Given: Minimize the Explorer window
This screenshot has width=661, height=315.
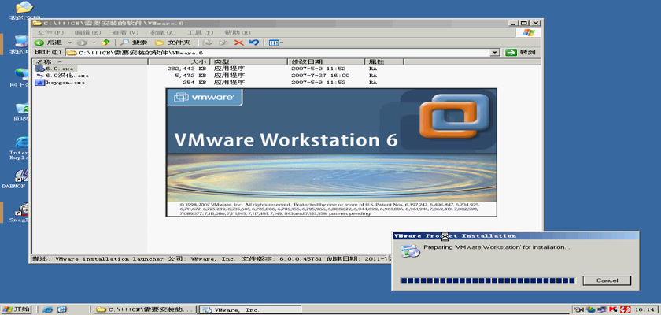Looking at the screenshot, I should 513,23.
